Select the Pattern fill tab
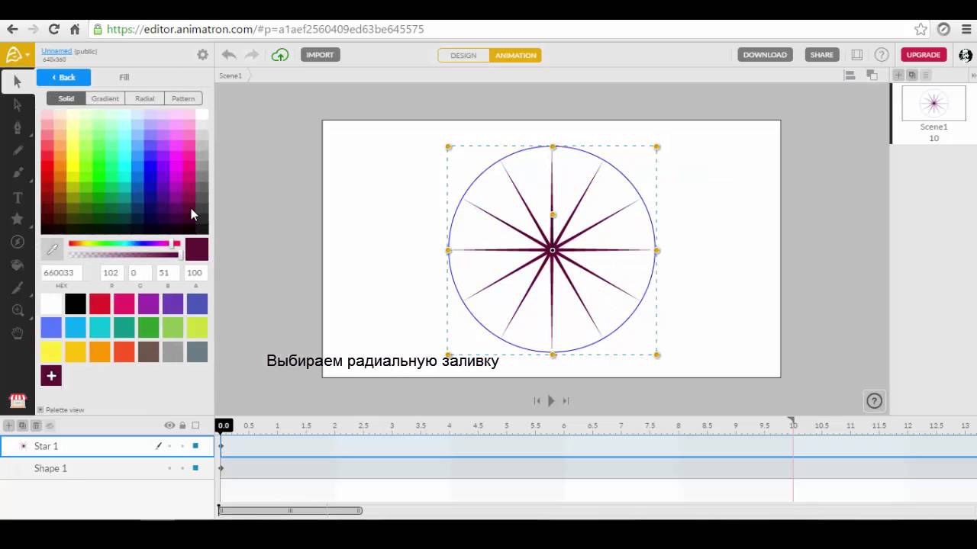This screenshot has width=977, height=549. [183, 98]
